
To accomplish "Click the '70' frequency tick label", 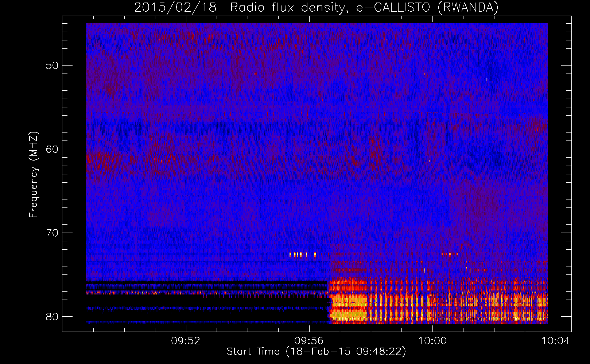I will pos(52,233).
